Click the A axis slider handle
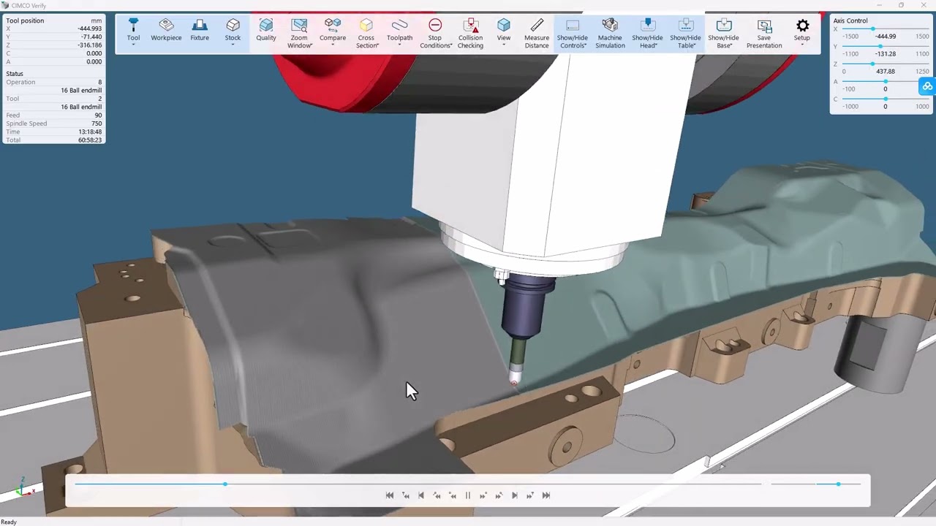 coord(886,82)
